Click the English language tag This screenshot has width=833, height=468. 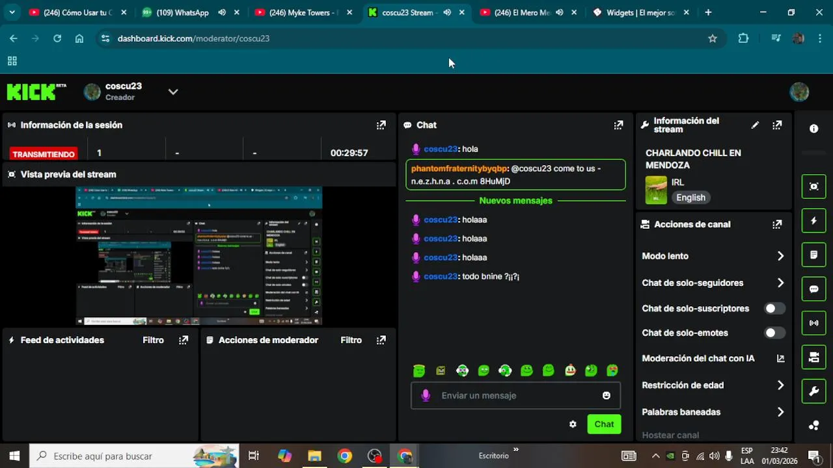690,198
